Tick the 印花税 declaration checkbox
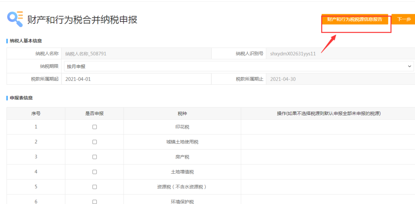This screenshot has width=415, height=204. [x=95, y=127]
